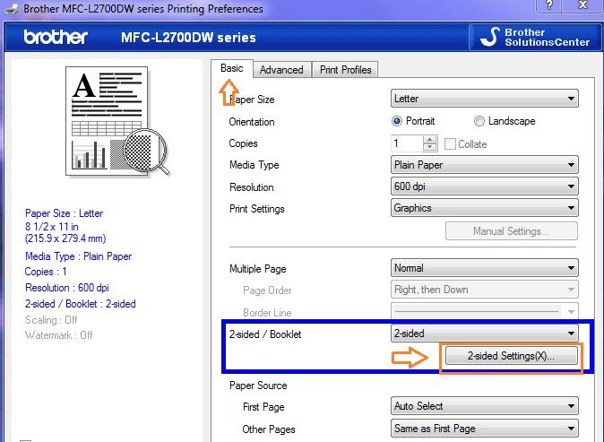Click the 'Media Type : Plain Paper' summary
This screenshot has width=604, height=442.
[x=78, y=256]
